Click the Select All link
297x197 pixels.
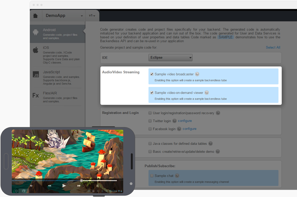[x=273, y=48]
